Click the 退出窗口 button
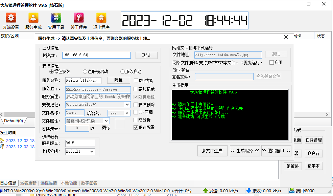The height and width of the screenshot is (196, 333). point(276,151)
